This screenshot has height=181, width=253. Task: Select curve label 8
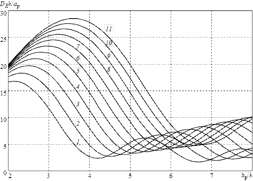(109, 70)
